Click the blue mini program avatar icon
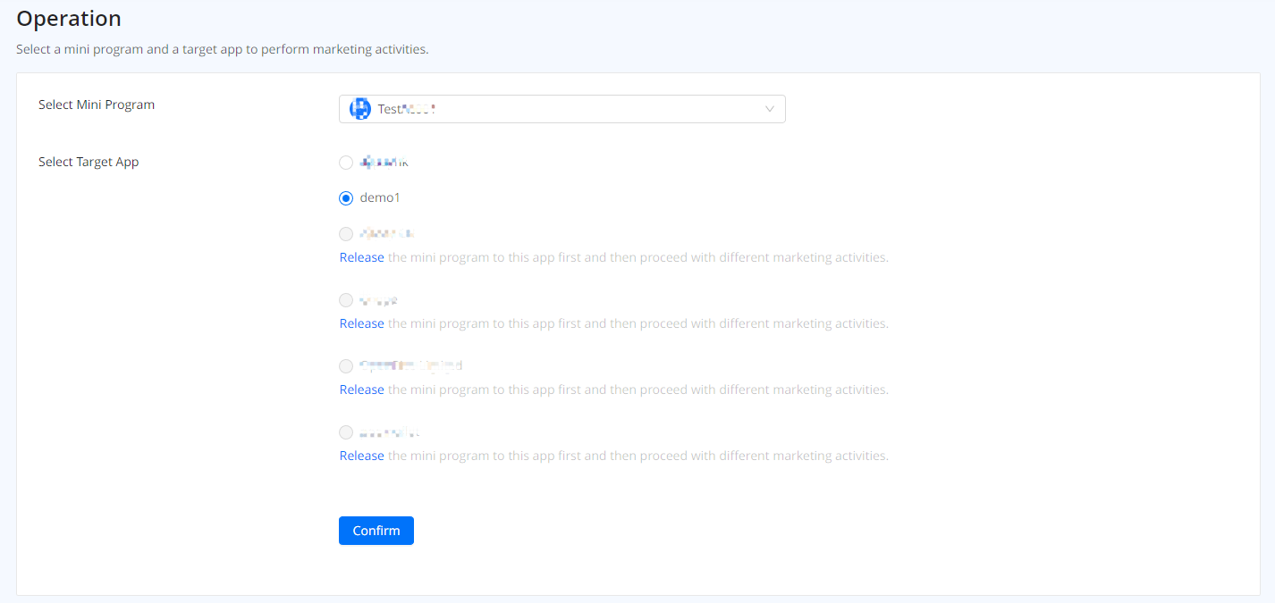This screenshot has width=1275, height=603. (x=359, y=109)
